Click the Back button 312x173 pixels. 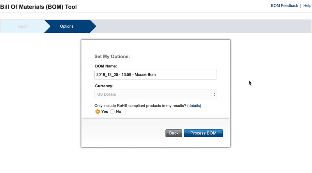point(174,133)
